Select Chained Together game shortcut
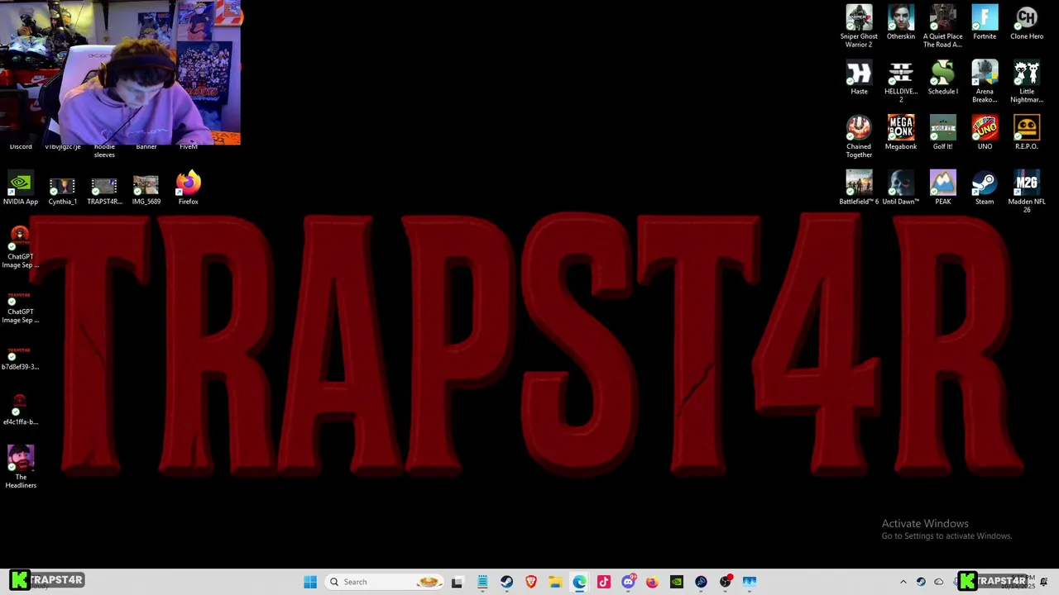Image resolution: width=1059 pixels, height=595 pixels. click(x=859, y=136)
